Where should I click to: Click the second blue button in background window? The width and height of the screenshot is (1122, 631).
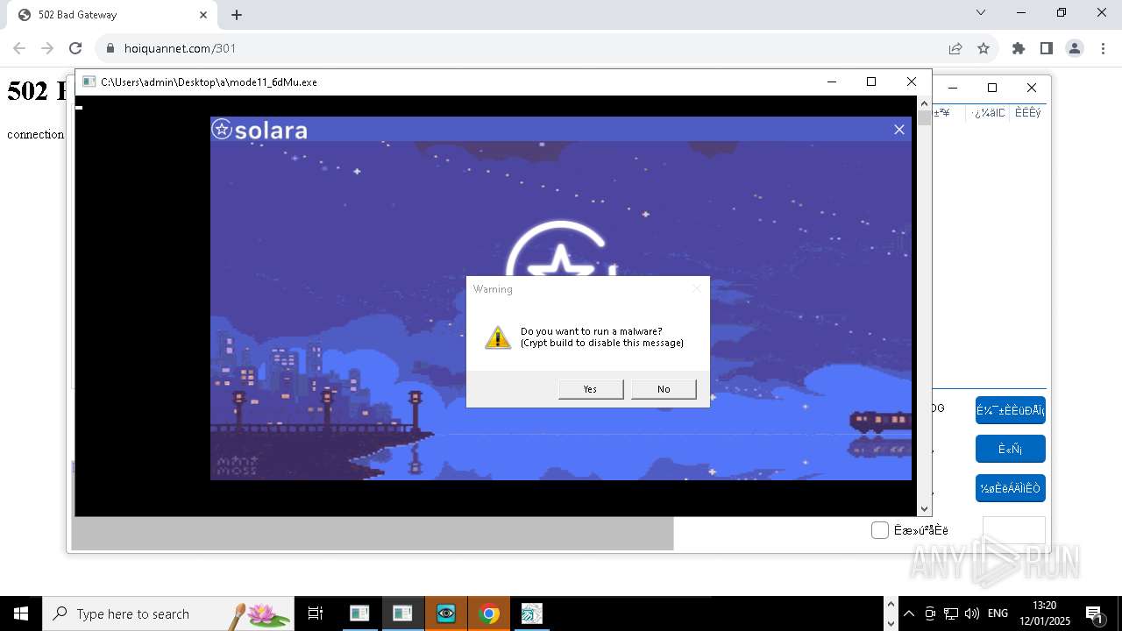(x=1011, y=449)
